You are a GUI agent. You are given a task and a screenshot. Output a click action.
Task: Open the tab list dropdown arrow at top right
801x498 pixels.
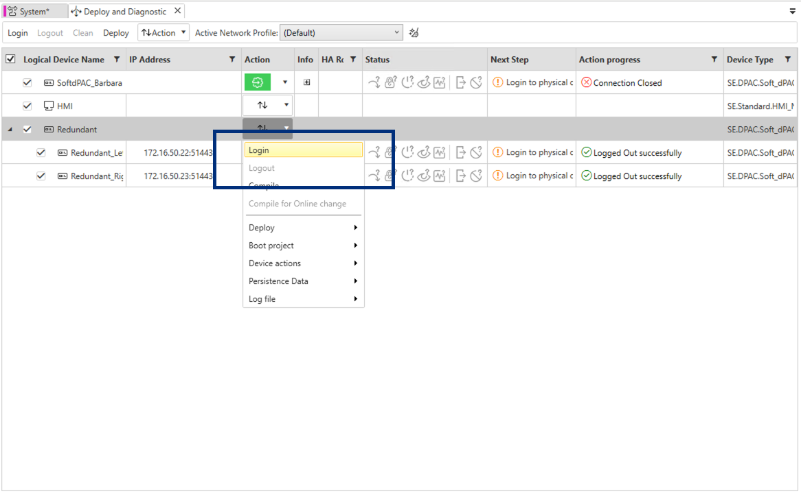(x=792, y=11)
